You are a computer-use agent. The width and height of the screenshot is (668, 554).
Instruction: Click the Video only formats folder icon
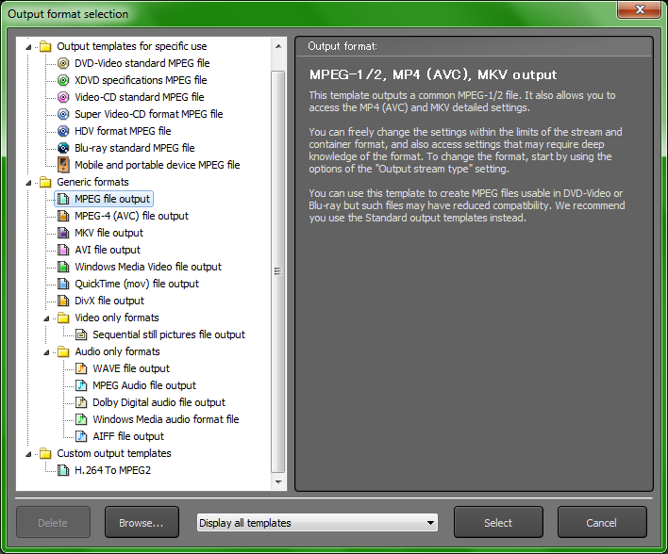pyautogui.click(x=63, y=318)
